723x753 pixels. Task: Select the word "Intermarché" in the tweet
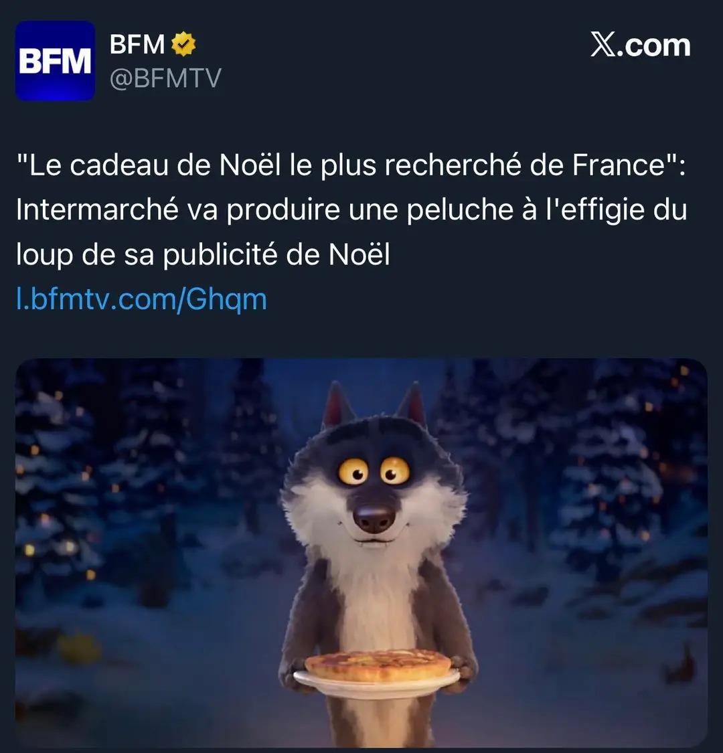coord(97,210)
